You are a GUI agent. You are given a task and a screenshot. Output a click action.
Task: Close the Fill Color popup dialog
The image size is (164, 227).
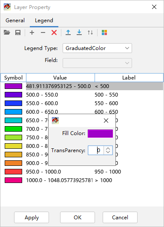(106, 121)
